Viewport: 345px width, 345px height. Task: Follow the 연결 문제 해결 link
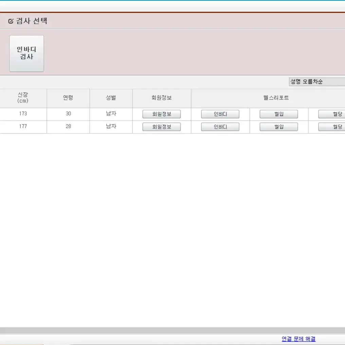point(298,339)
